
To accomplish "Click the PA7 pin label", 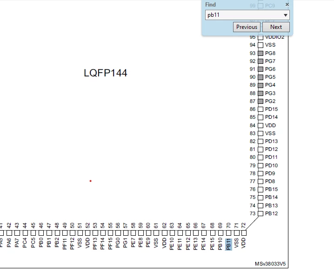I will [x=17, y=243].
